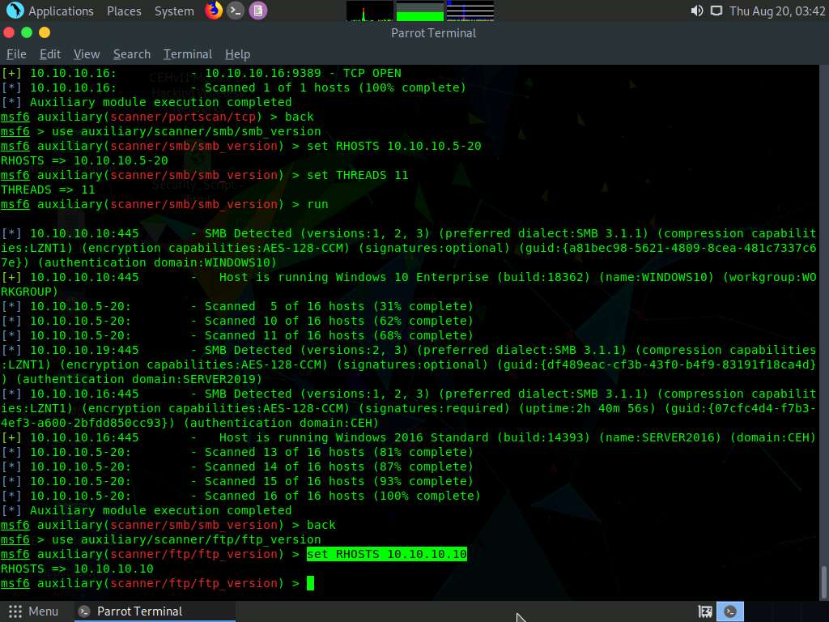Click the show desktop icon in bottom panel
This screenshot has width=829, height=622.
click(705, 611)
